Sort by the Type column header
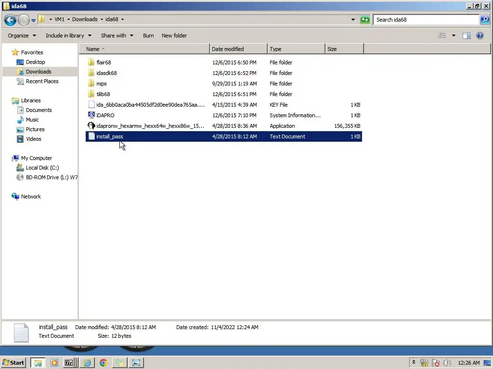Viewport: 493px width, 369px height. [x=296, y=49]
